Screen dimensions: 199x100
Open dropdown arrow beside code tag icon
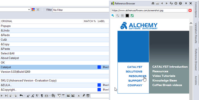pos(50,96)
